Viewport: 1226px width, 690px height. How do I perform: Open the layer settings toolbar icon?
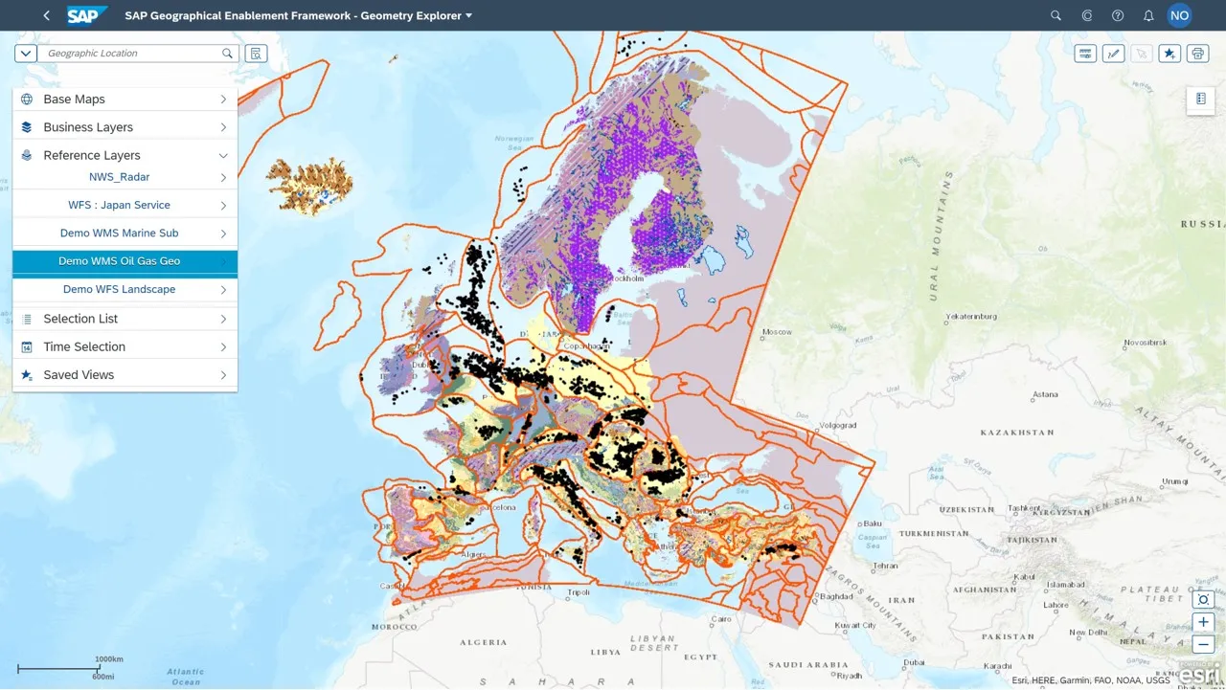tap(1085, 54)
